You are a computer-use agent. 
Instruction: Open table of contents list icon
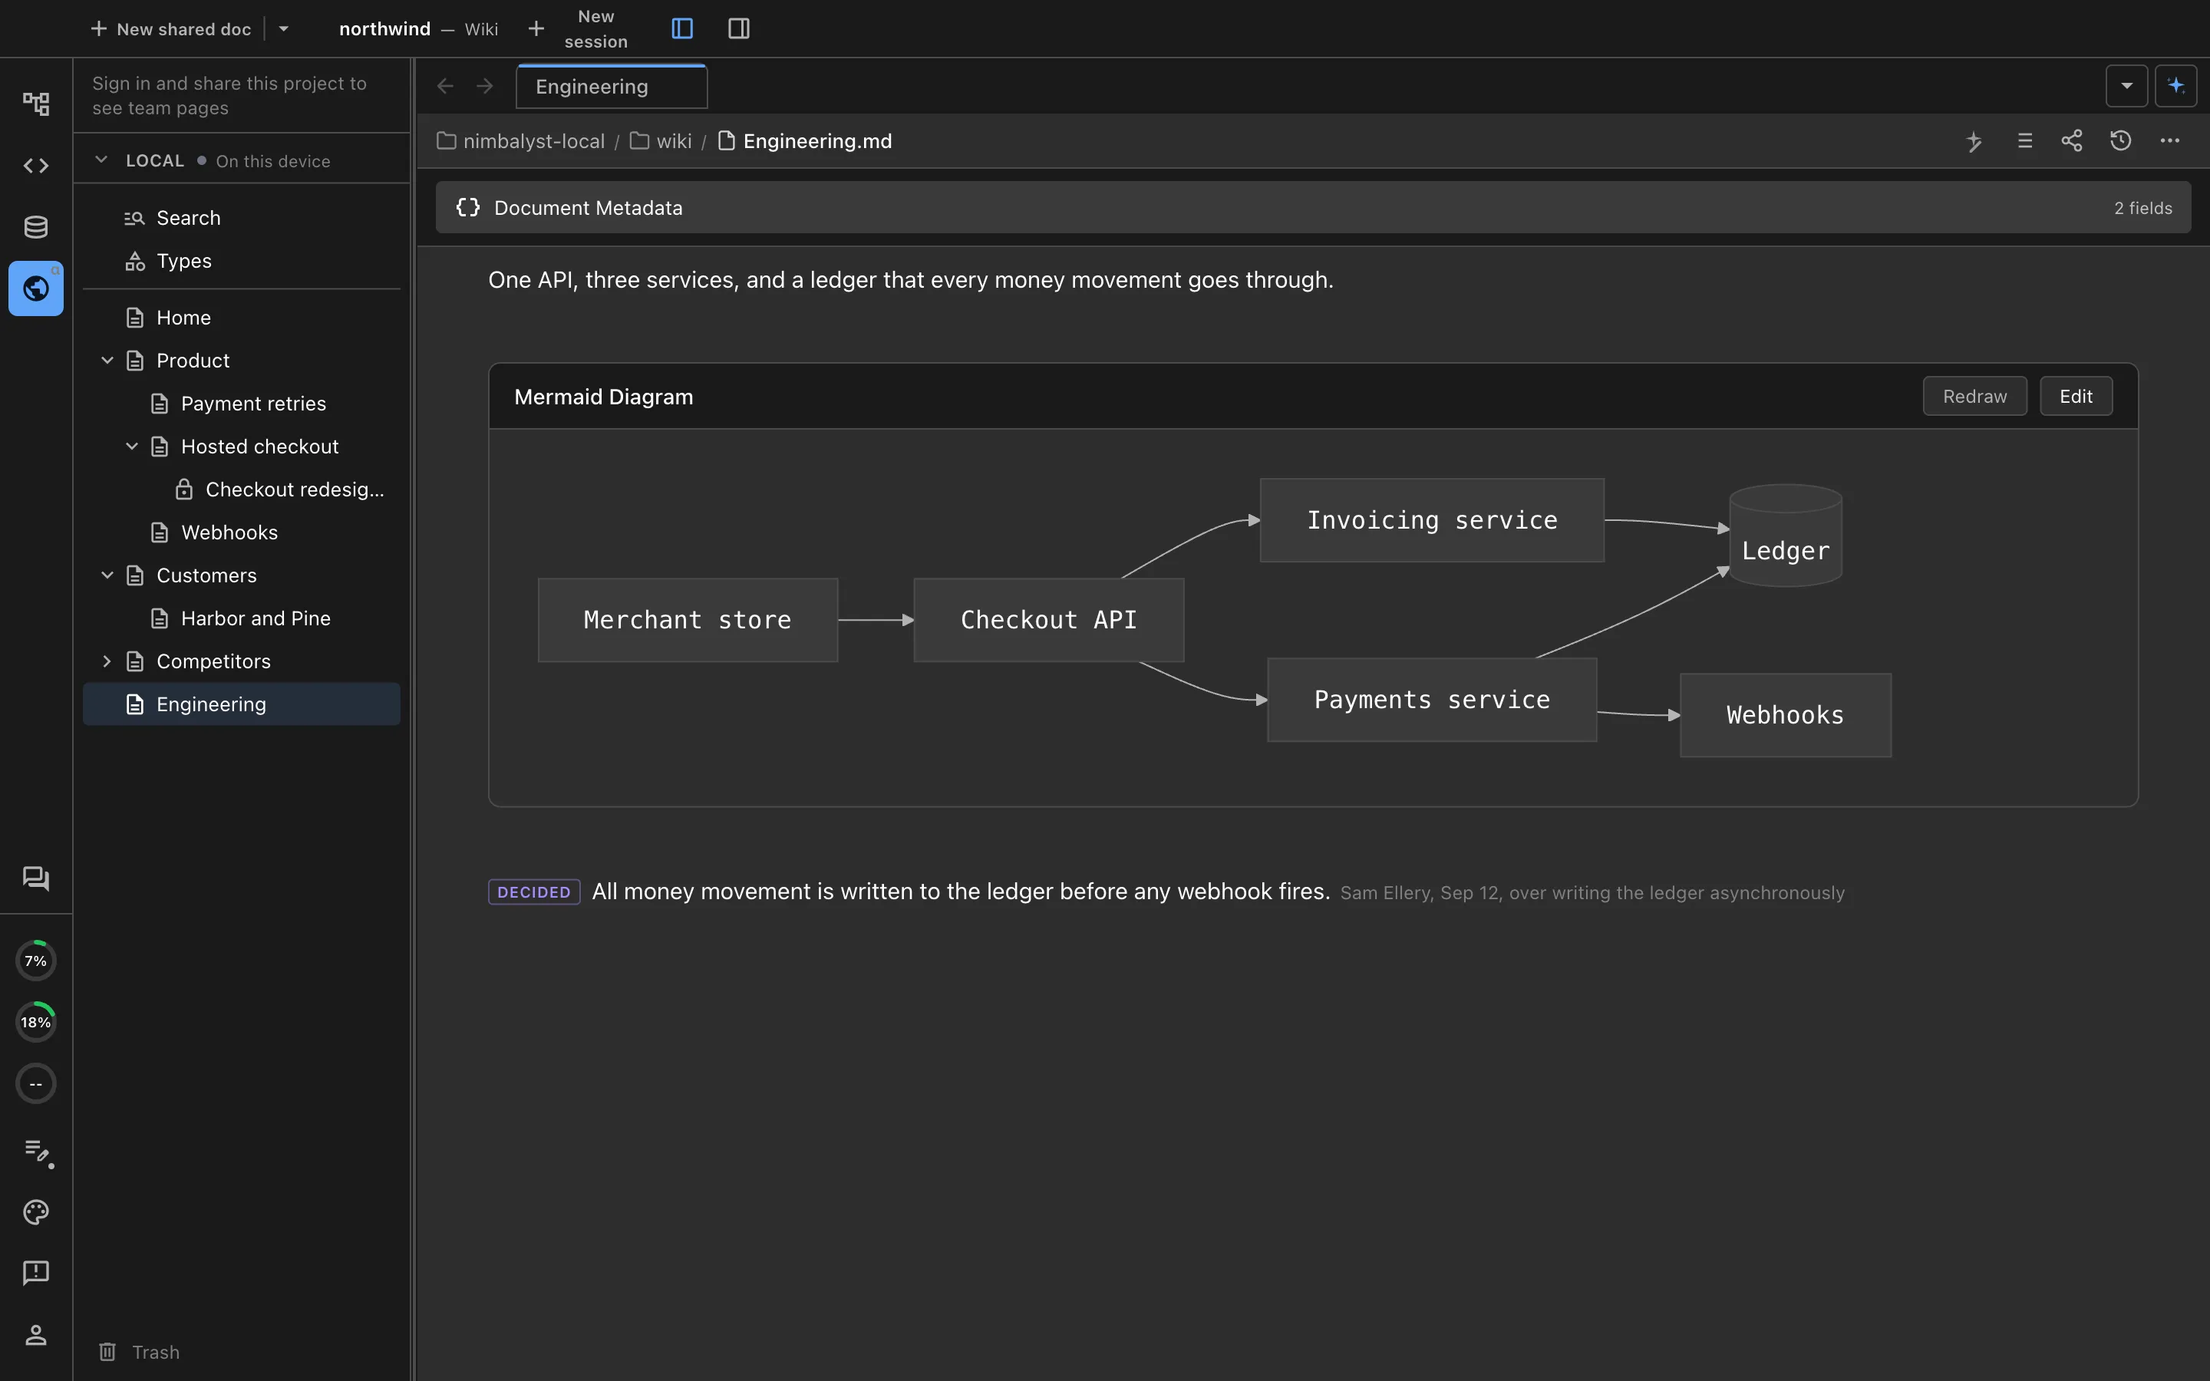(2024, 140)
